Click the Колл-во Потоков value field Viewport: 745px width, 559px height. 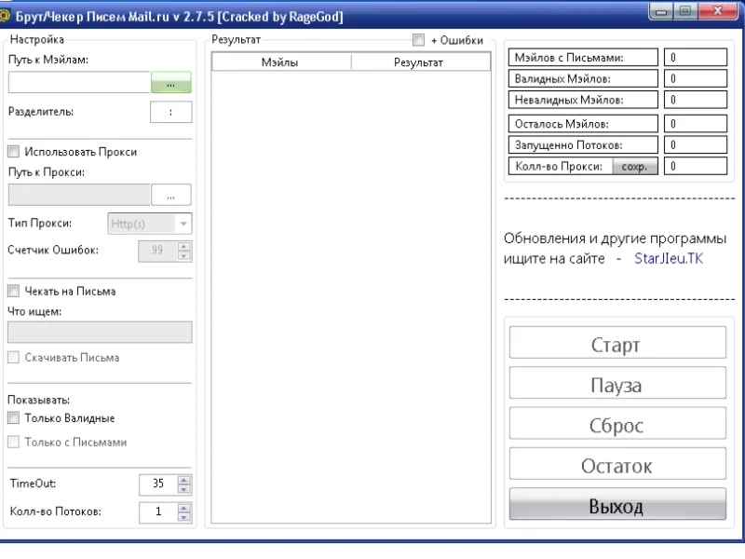click(158, 512)
